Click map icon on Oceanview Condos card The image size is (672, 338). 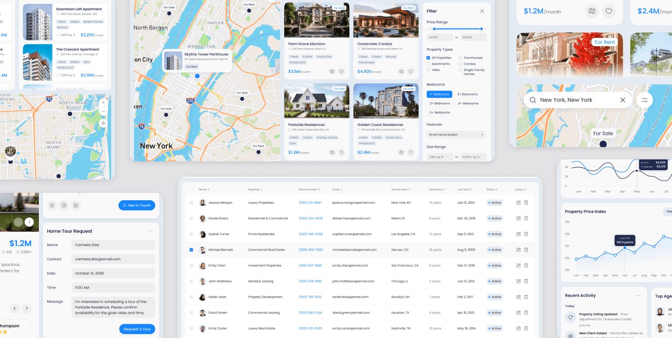[x=401, y=71]
